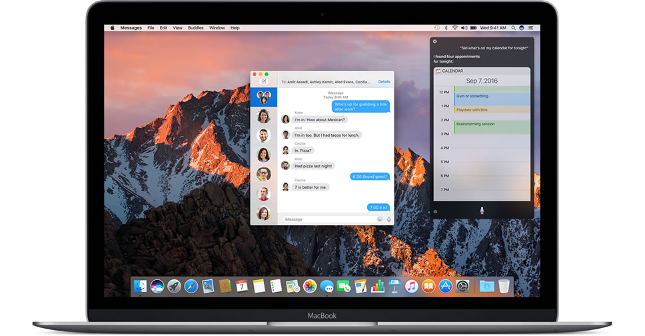Viewport: 645px width, 336px height.
Task: Open iTunes music note icon in dock
Action: point(411,286)
